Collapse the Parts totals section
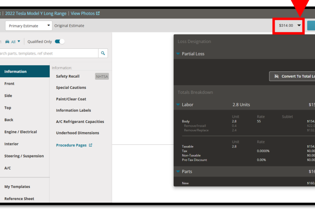The image size is (315, 210). [178, 171]
